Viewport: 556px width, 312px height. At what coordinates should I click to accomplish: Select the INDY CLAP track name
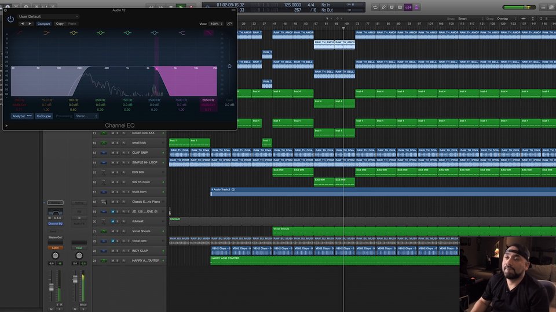[140, 251]
